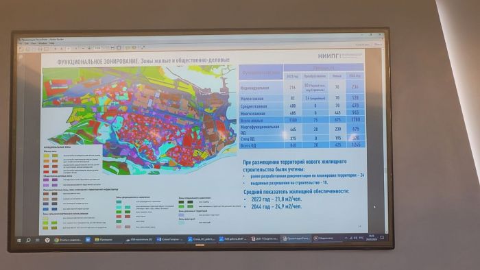Image resolution: width=480 pixels, height=270 pixels.
Task: Click the Многофункциональная ОД row label
Action: click(x=260, y=130)
